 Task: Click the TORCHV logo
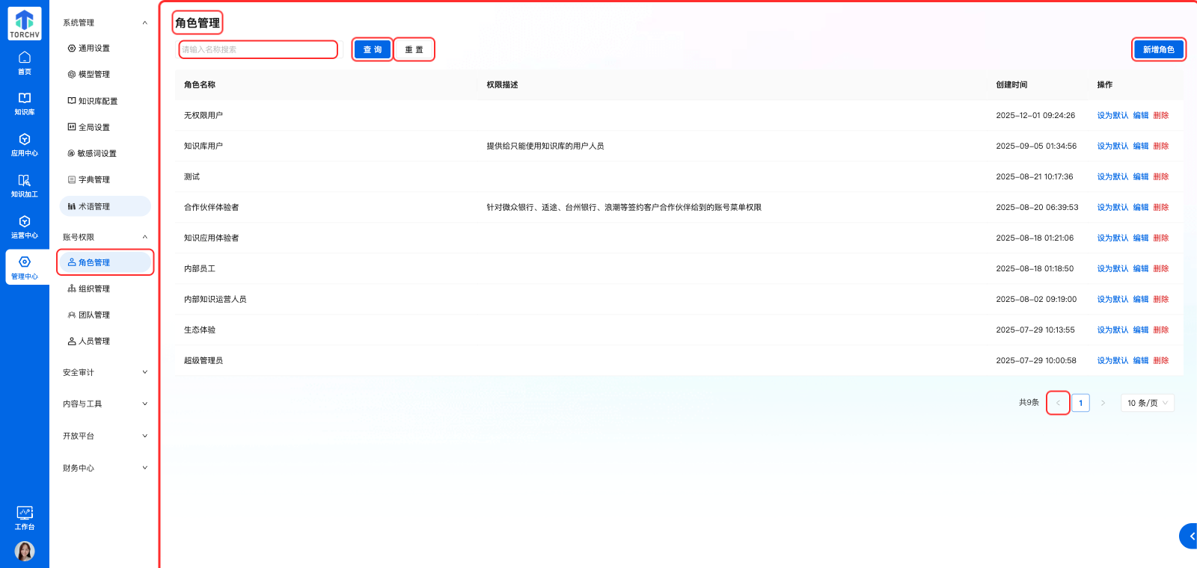(x=25, y=24)
